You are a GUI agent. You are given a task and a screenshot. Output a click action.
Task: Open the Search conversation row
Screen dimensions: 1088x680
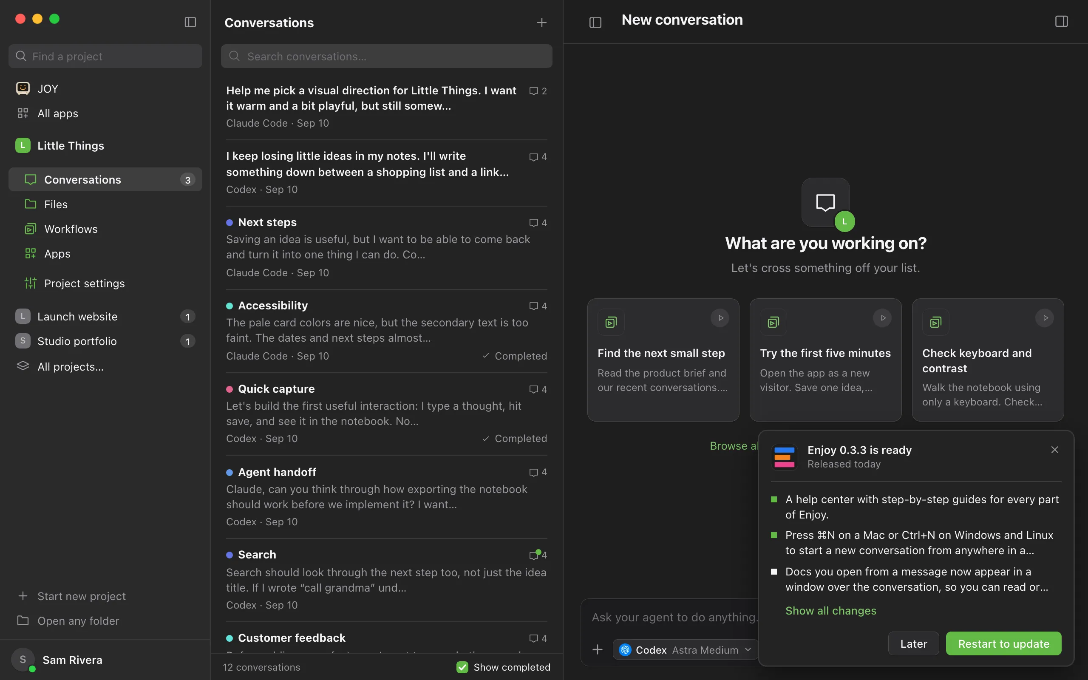(x=387, y=580)
